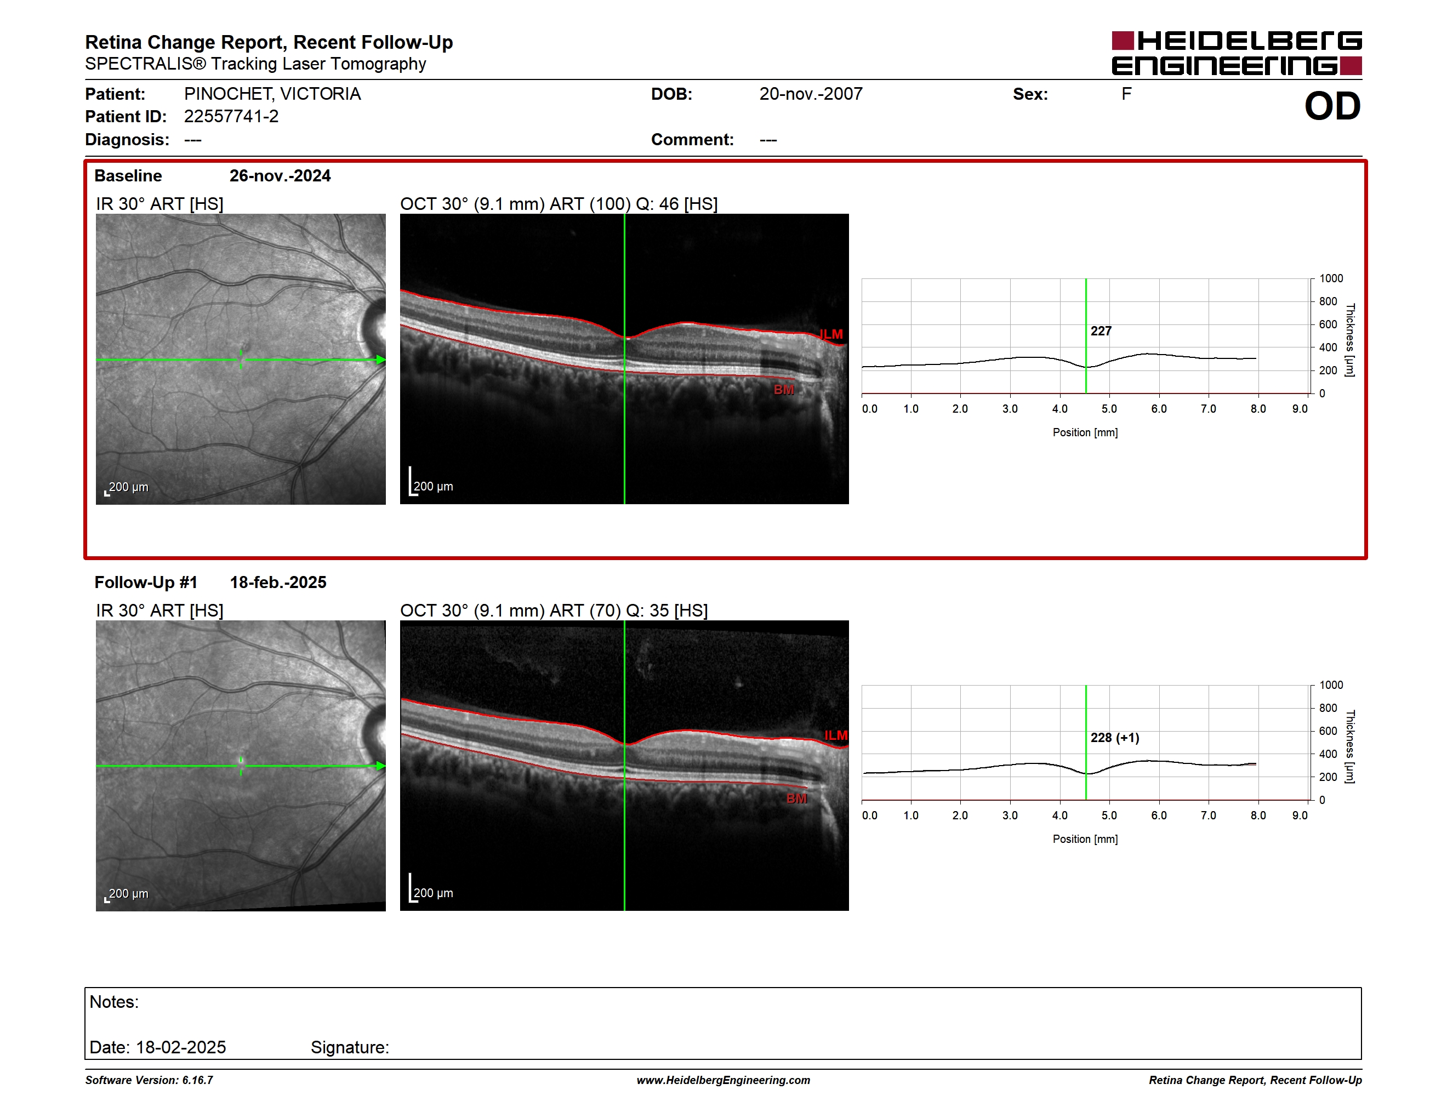Click the Baseline heading label

[128, 175]
